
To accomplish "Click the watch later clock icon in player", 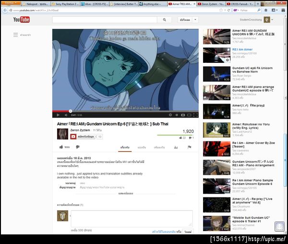I will [x=177, y=115].
